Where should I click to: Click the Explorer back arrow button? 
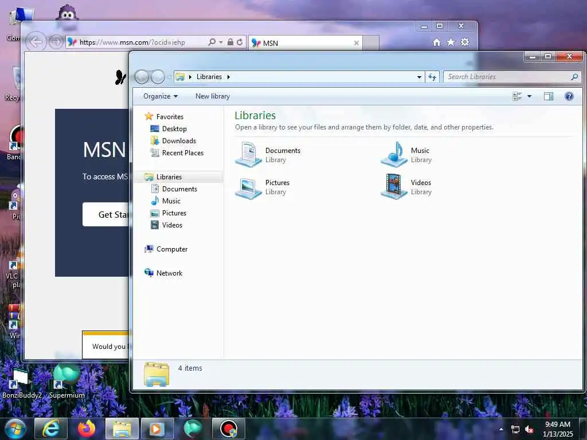pos(142,77)
